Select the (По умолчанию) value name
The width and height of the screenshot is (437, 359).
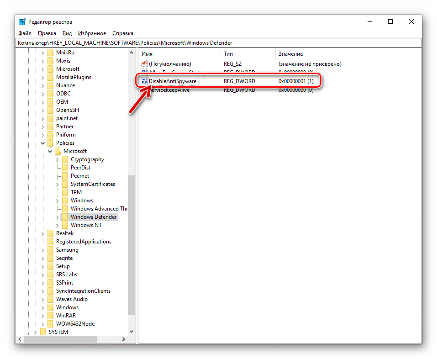170,64
